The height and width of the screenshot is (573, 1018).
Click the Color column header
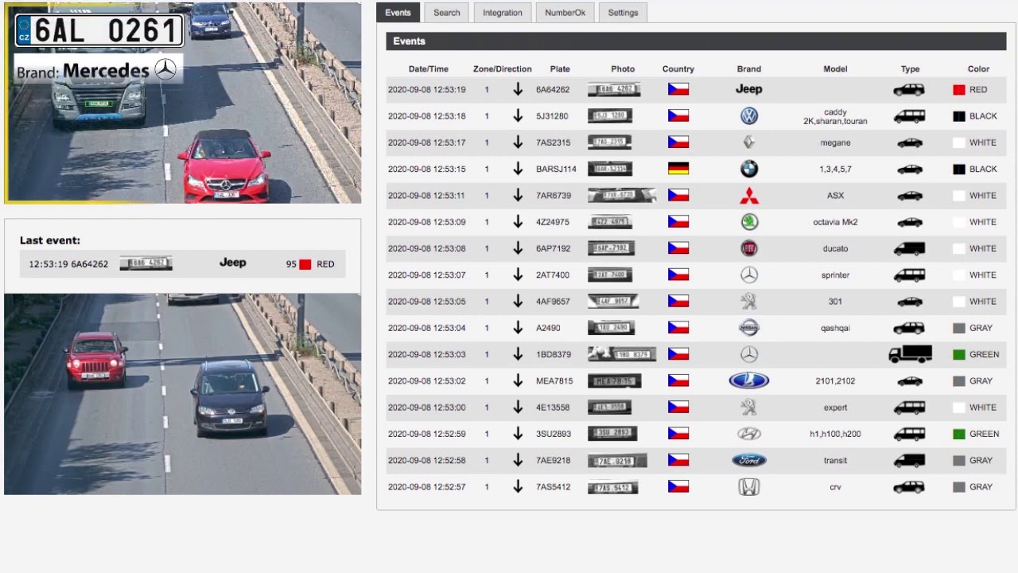tap(978, 69)
